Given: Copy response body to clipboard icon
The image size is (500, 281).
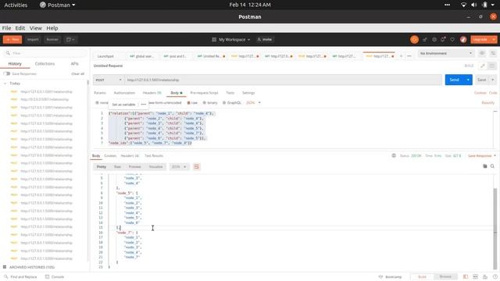Looking at the screenshot, I should point(484,166).
